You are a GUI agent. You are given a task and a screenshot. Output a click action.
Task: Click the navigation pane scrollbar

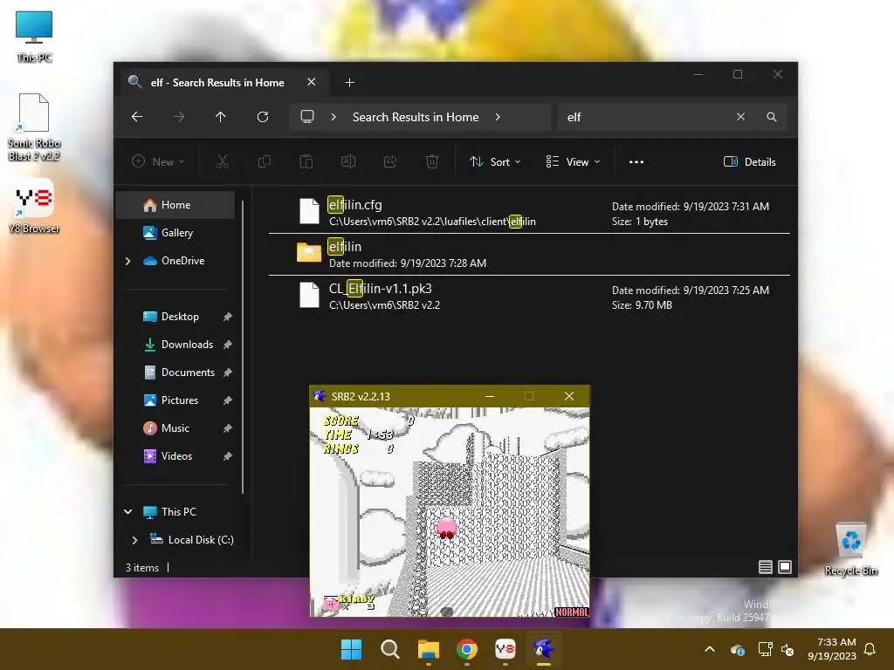tap(243, 346)
